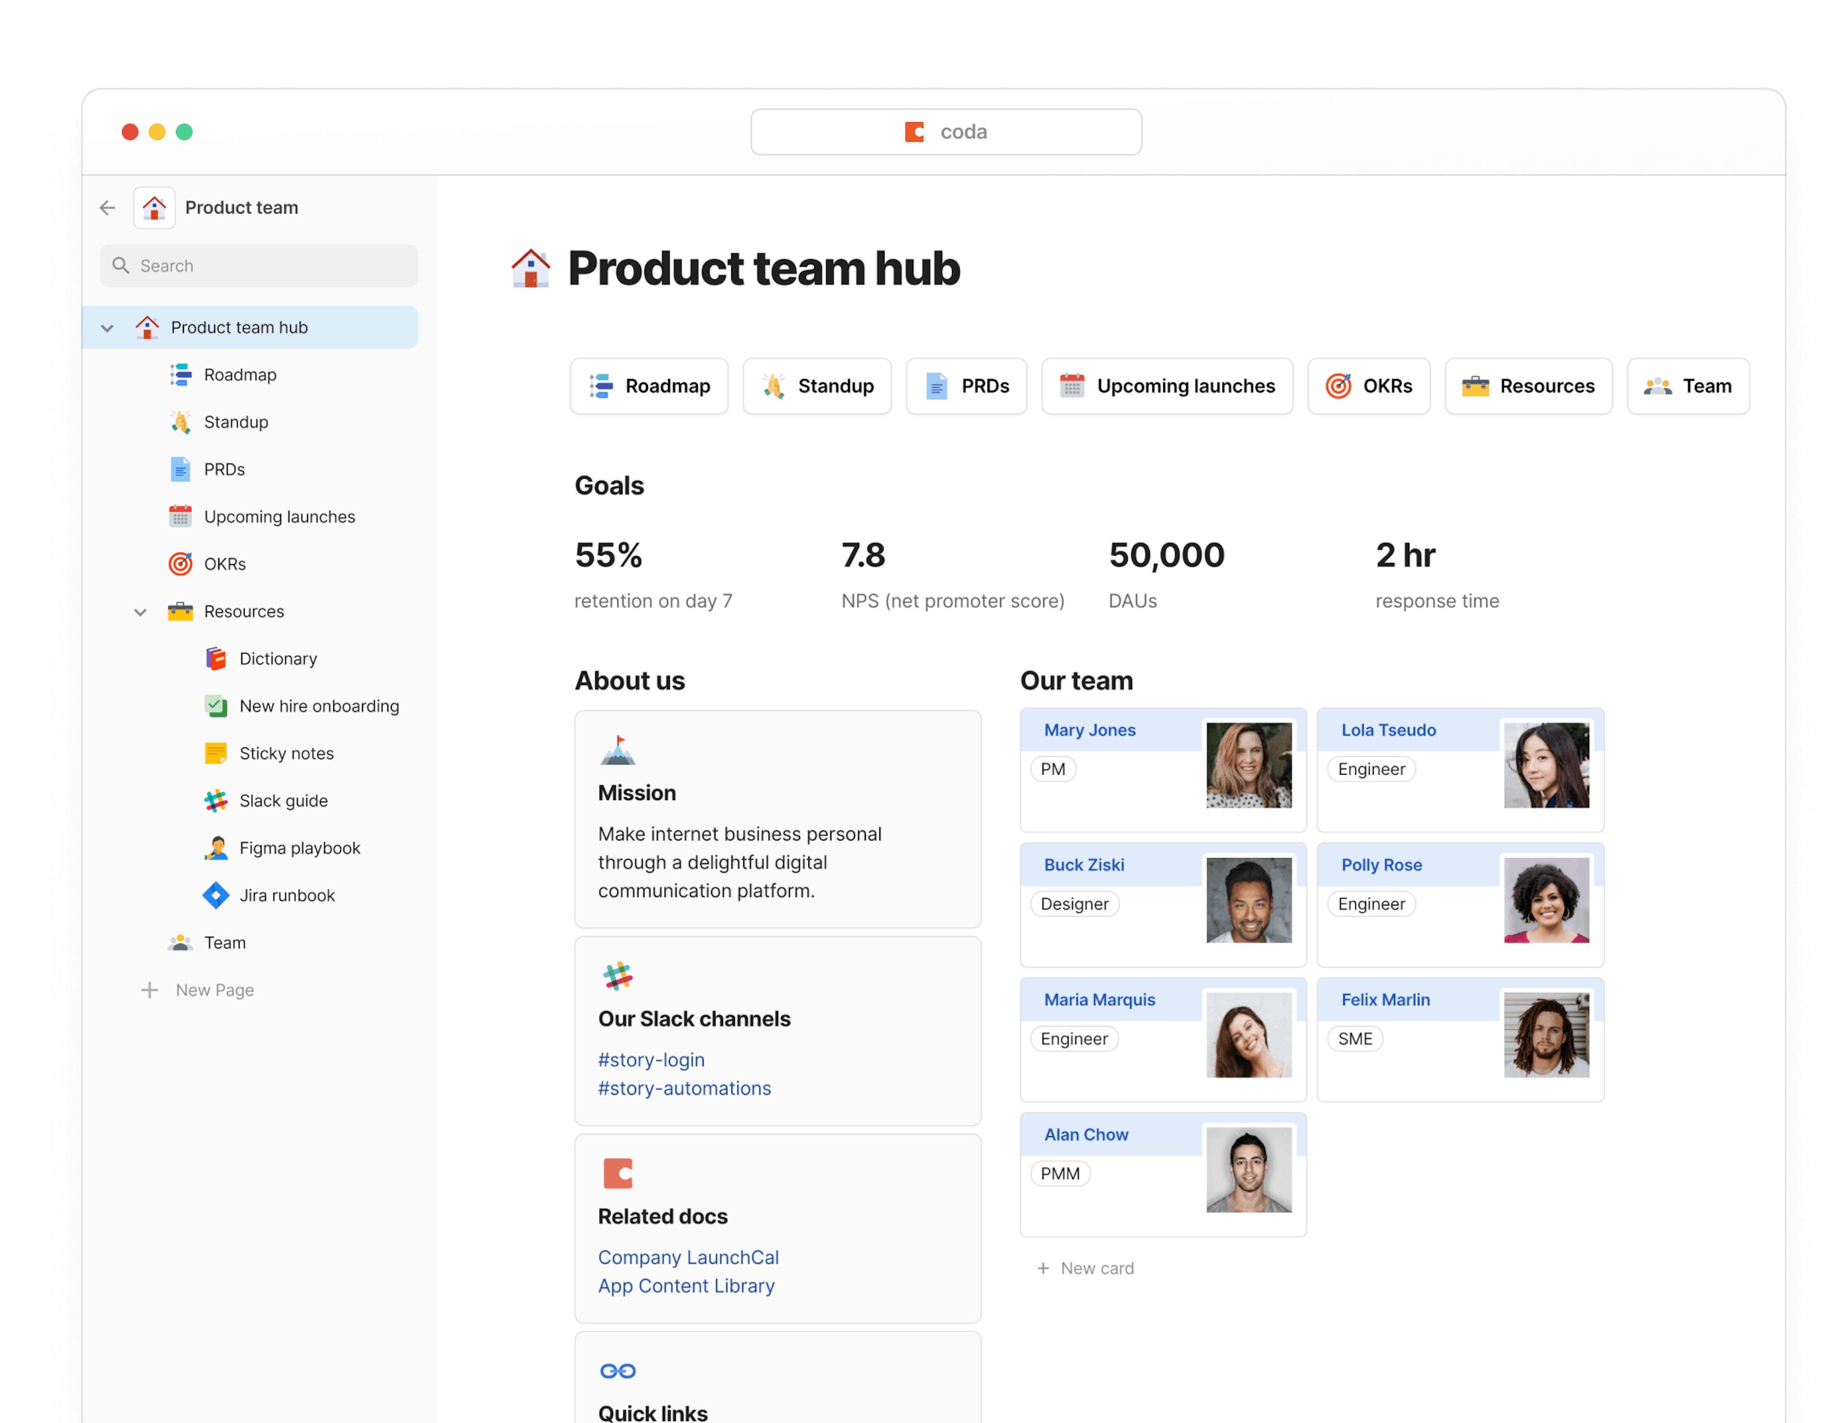
Task: Click the back arrow above the sidebar
Action: pyautogui.click(x=107, y=207)
